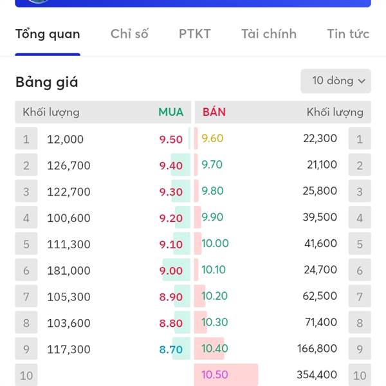Choose buy price 8.70
This screenshot has width=386, height=386.
(x=171, y=349)
